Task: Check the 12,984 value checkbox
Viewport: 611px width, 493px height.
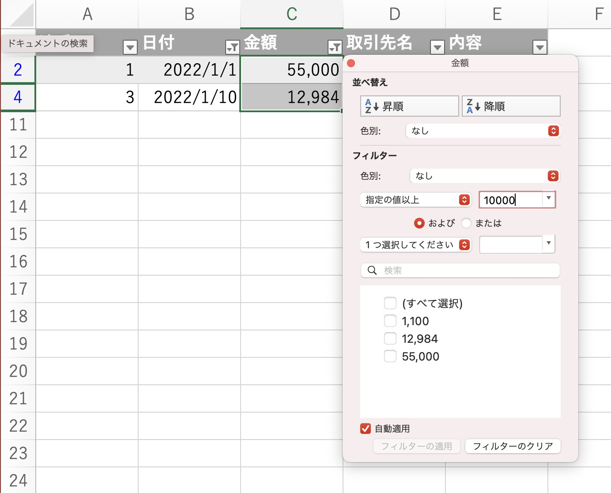Action: (390, 339)
